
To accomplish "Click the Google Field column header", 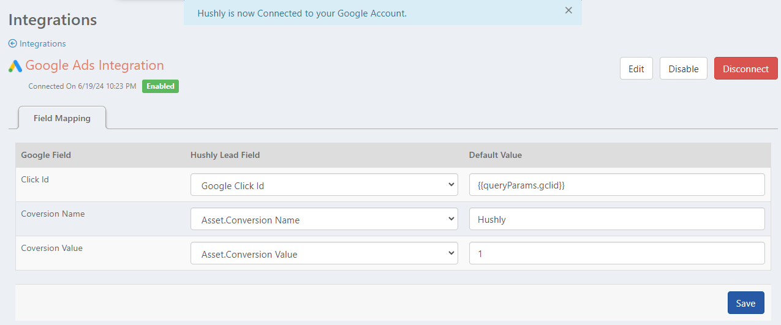I will tap(46, 155).
